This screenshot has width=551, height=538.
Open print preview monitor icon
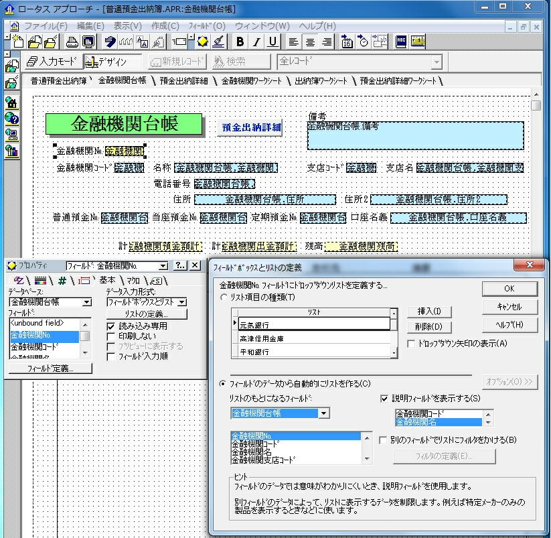pos(88,42)
